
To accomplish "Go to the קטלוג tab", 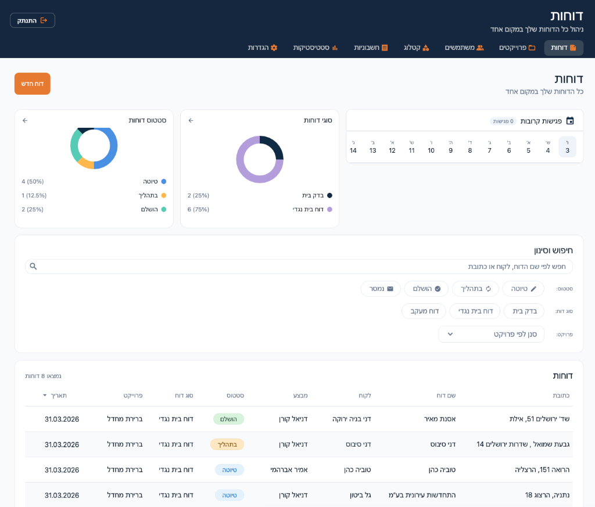I will (416, 48).
